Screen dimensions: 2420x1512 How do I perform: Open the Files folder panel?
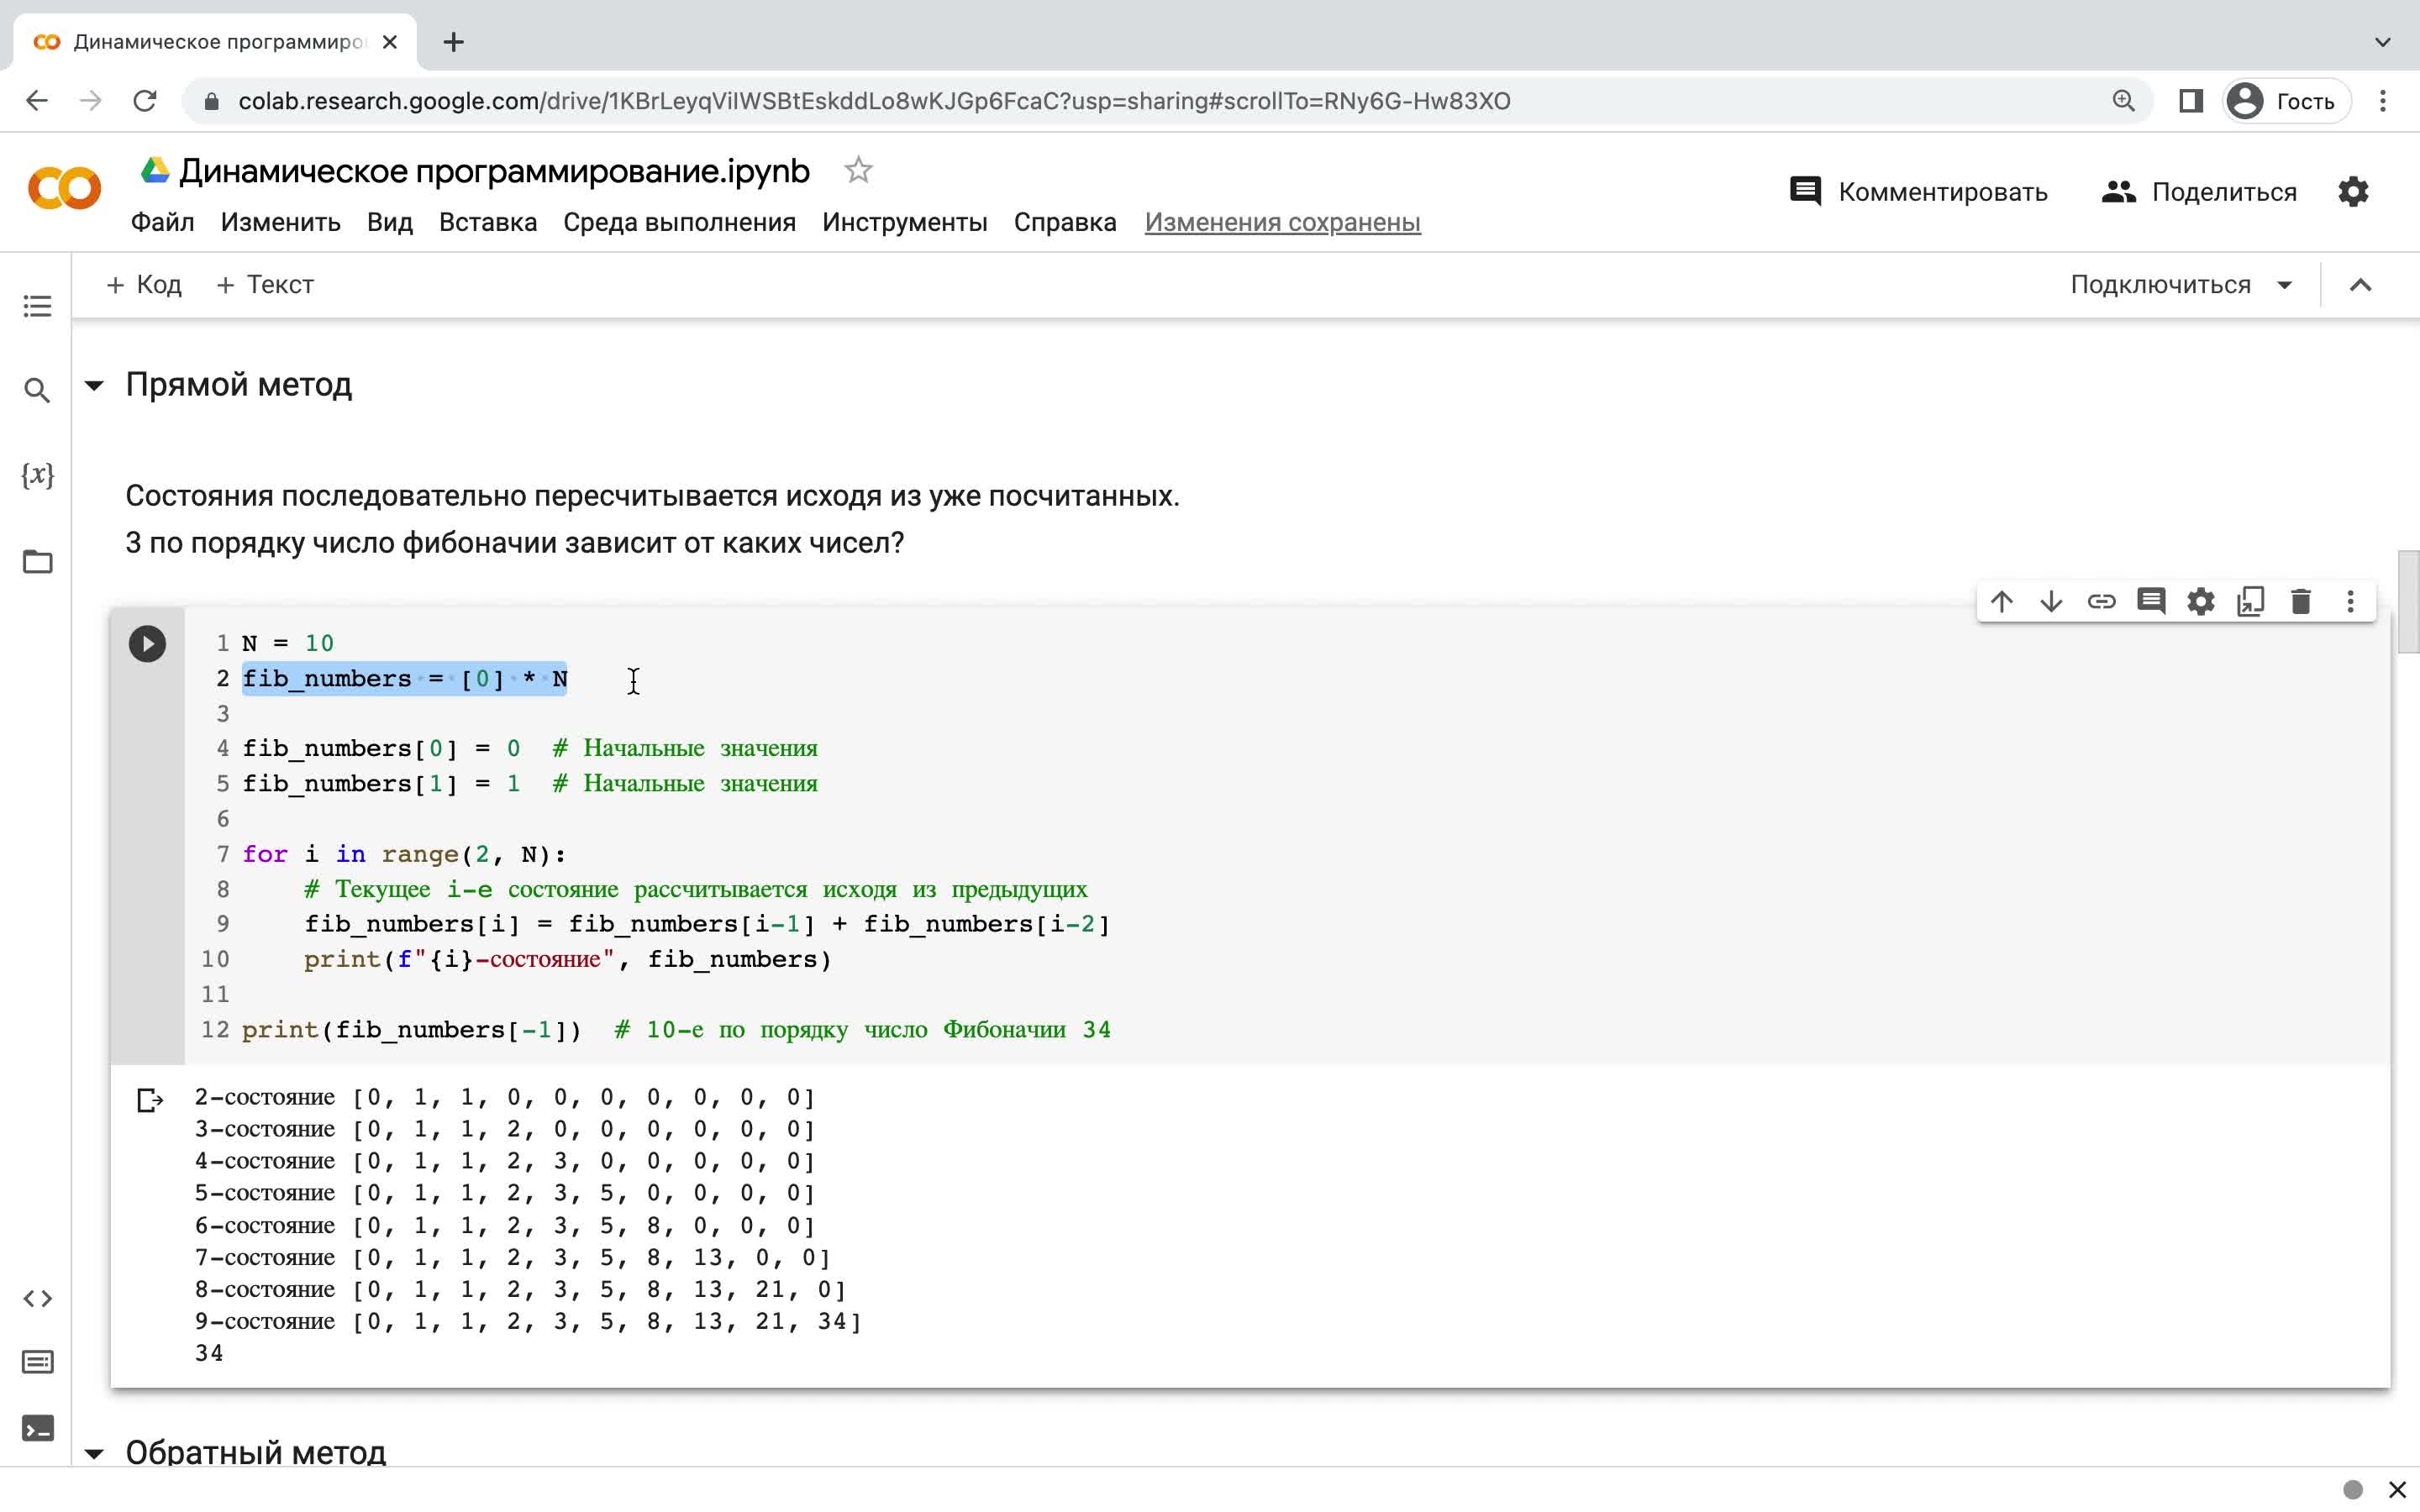37,561
